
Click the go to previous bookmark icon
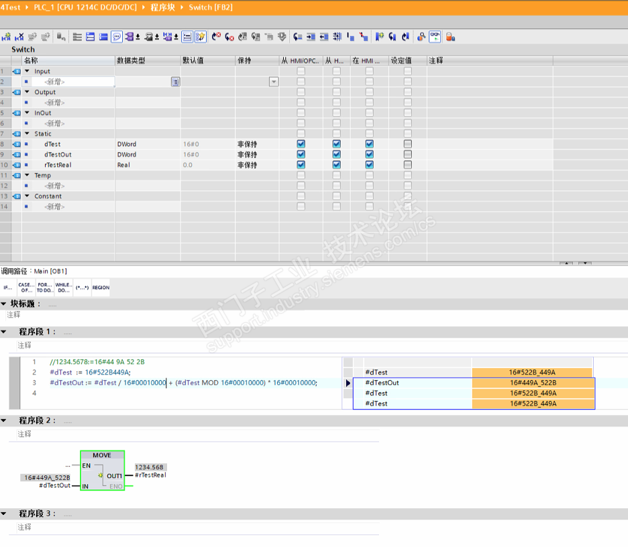point(406,38)
